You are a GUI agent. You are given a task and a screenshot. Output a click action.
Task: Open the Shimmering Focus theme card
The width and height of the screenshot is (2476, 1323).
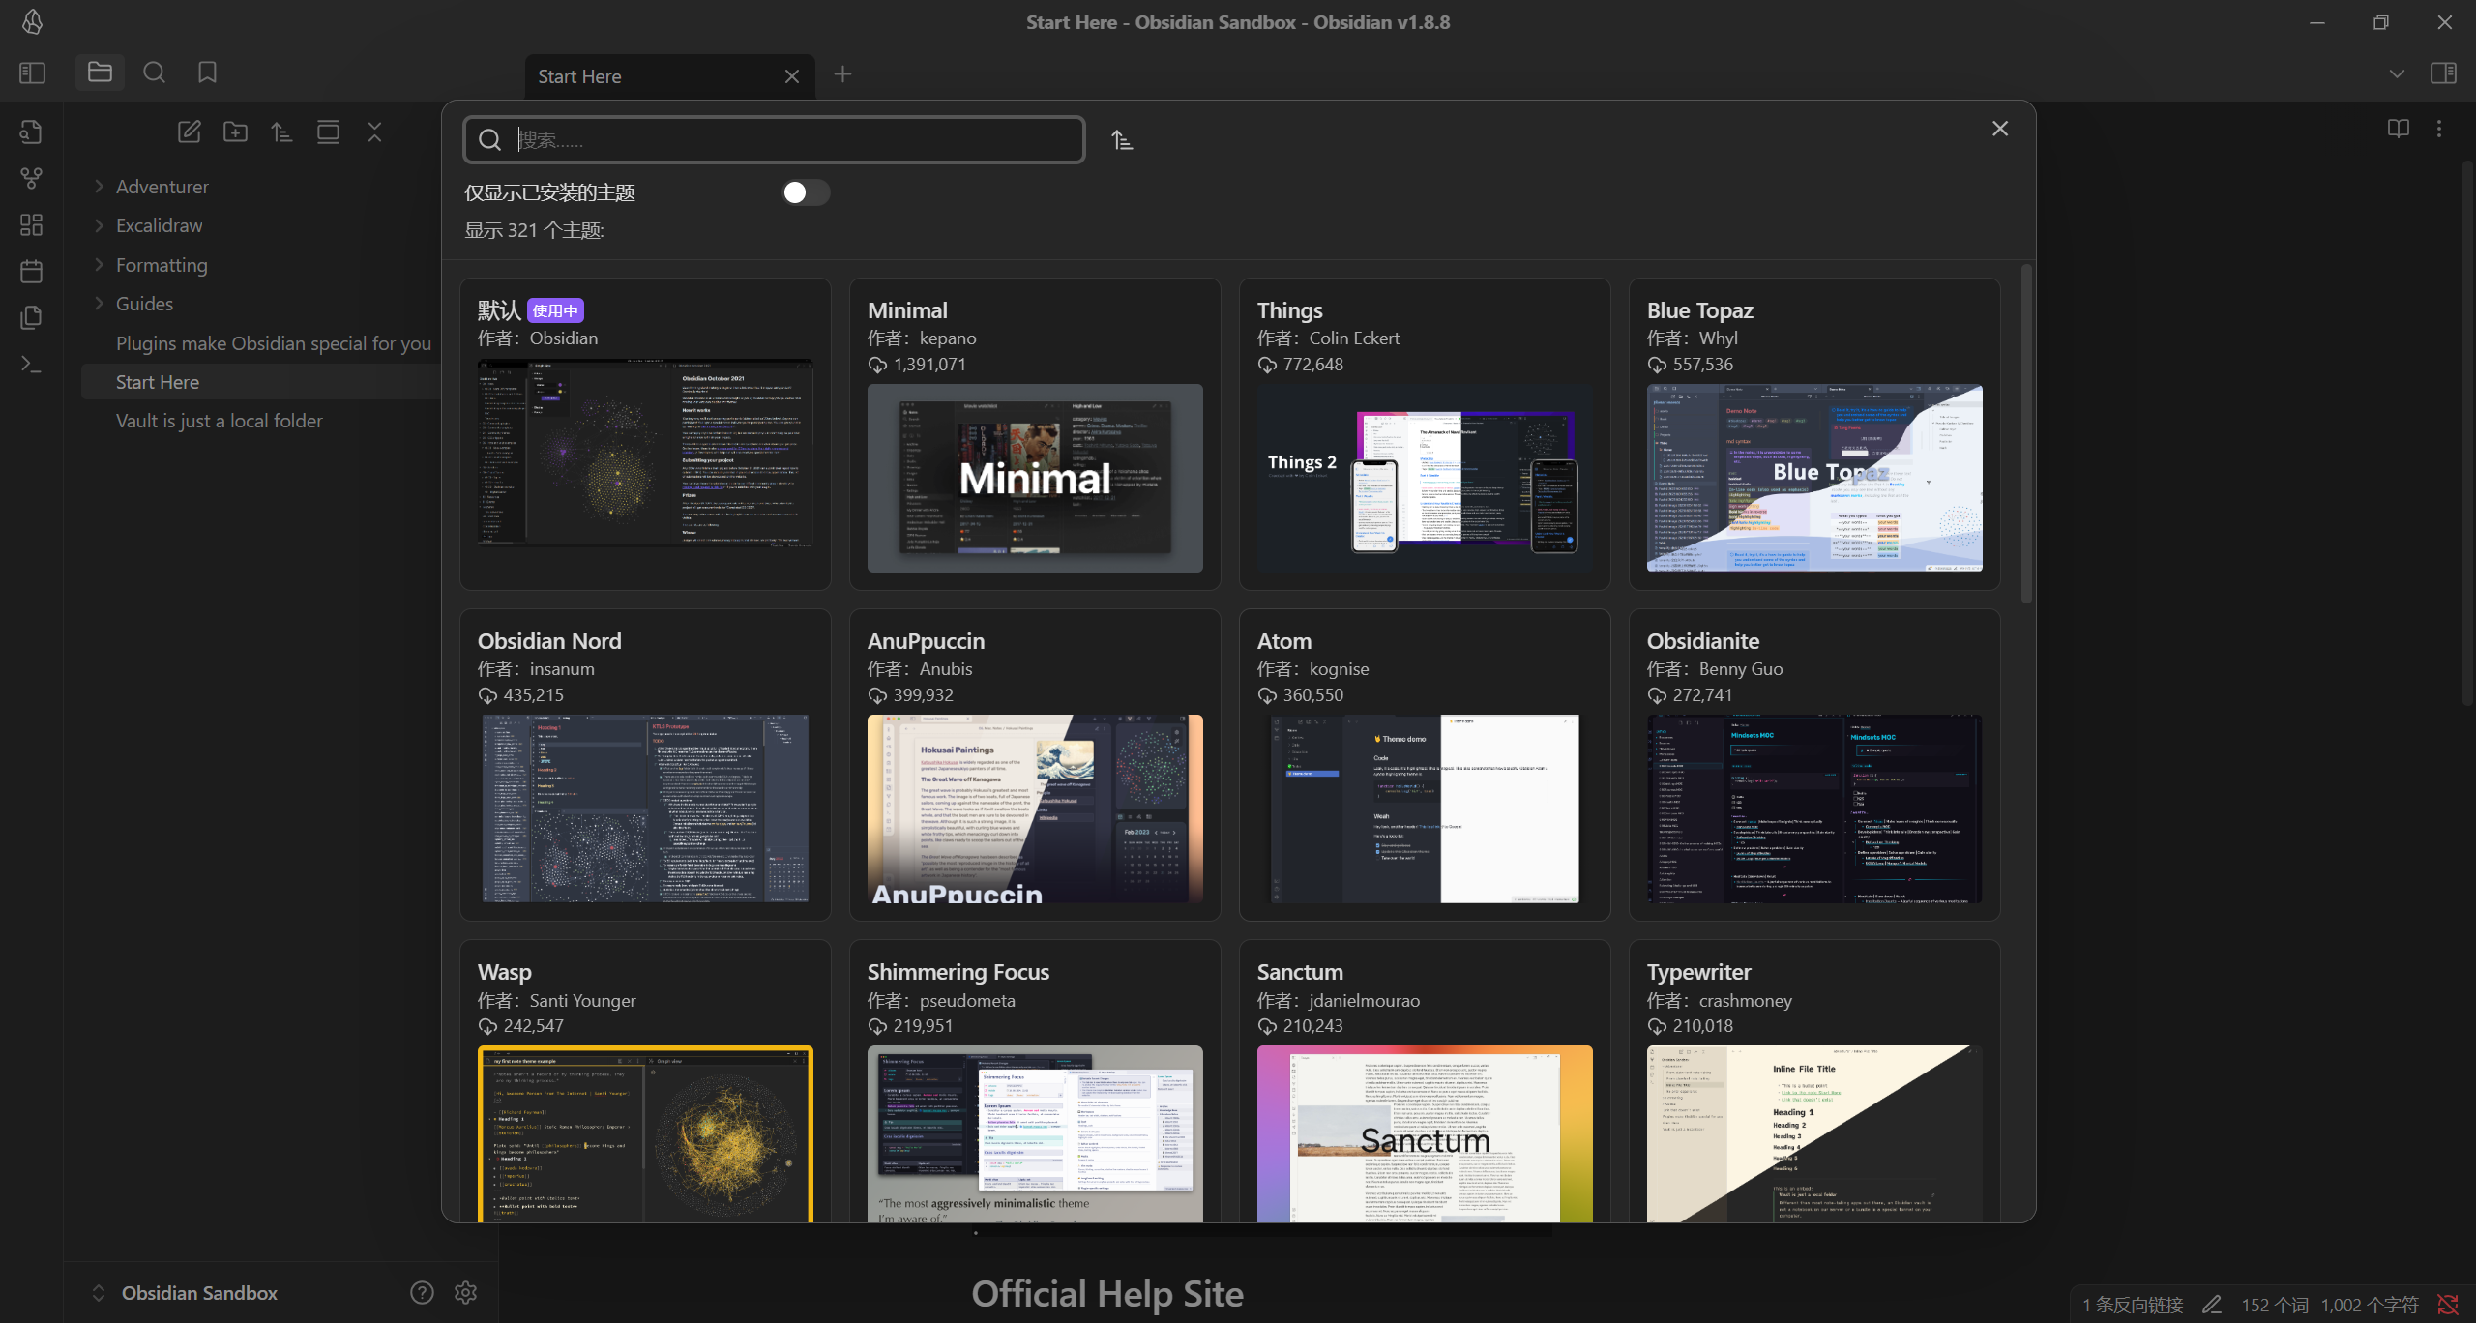(x=1035, y=1081)
